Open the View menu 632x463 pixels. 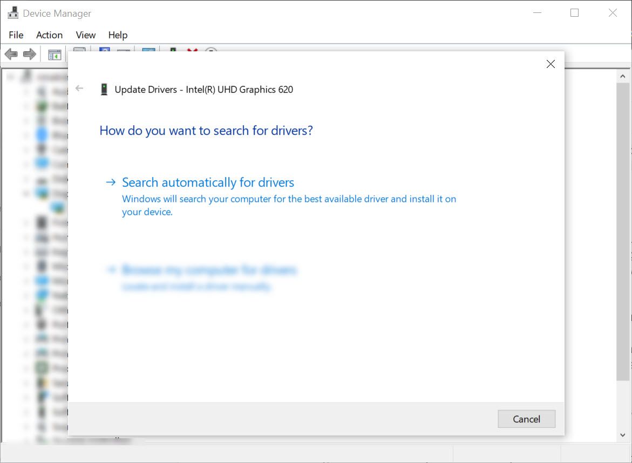pos(85,35)
